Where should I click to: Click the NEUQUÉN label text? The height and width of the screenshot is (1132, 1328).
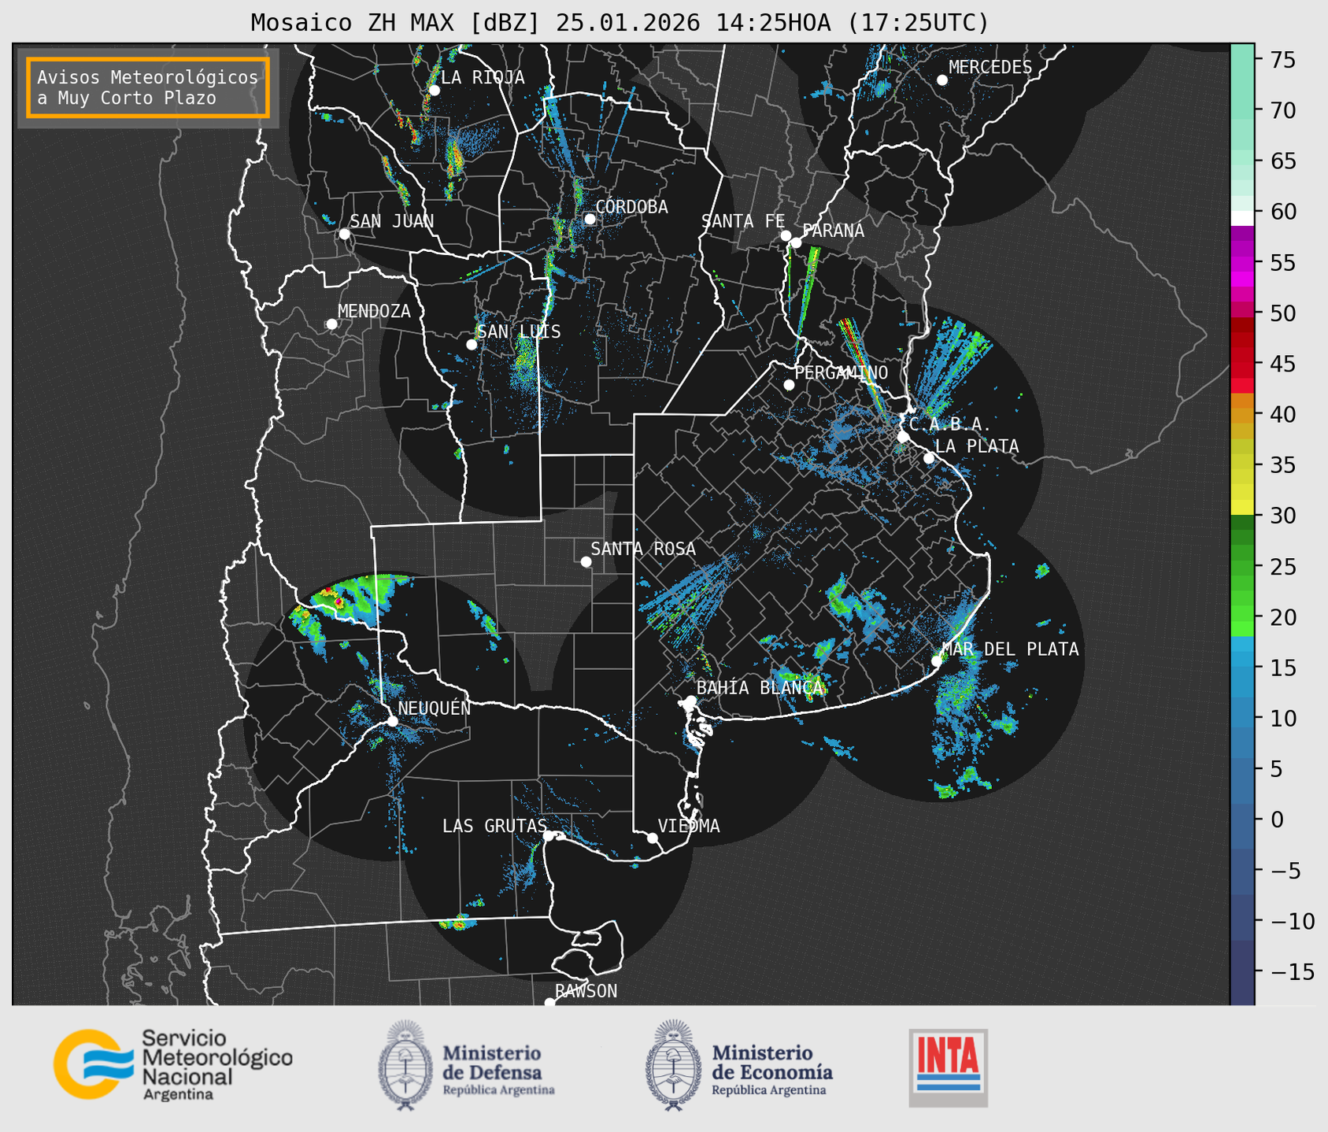[434, 708]
